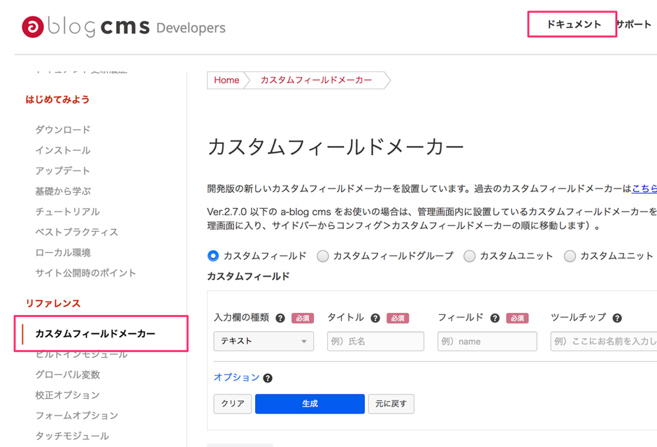
Task: Click the 元に戻す button
Action: click(x=391, y=404)
